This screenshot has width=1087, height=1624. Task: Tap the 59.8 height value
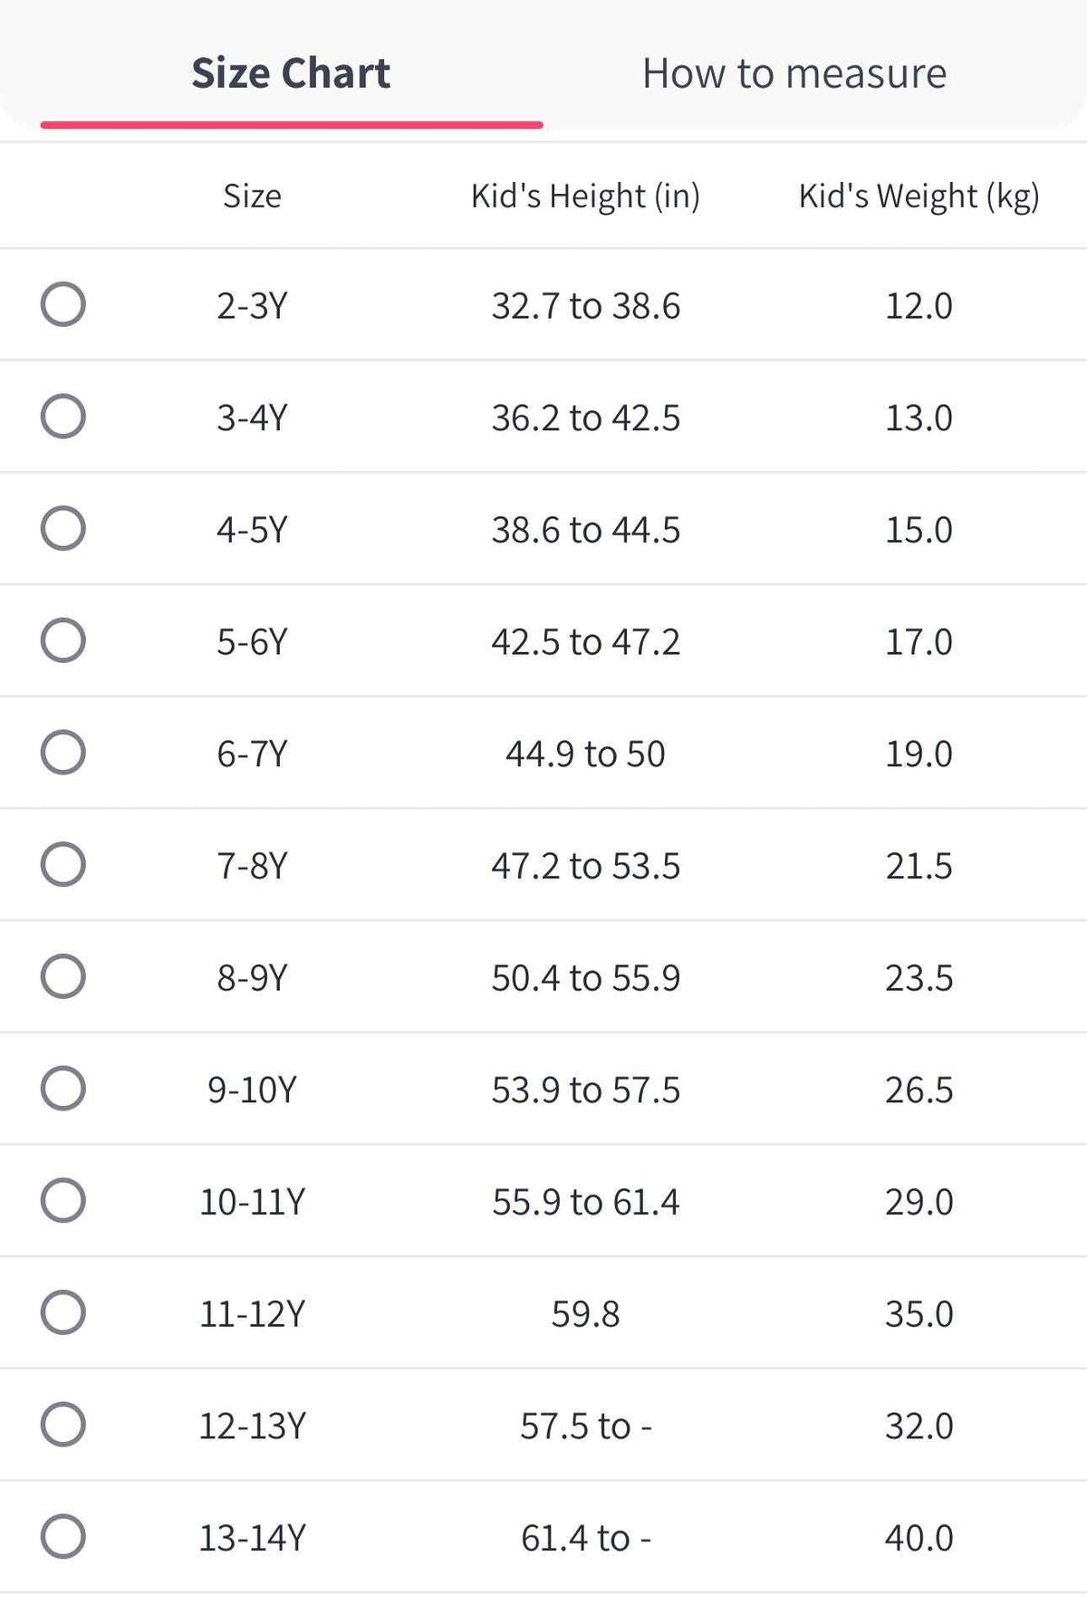(x=585, y=1313)
